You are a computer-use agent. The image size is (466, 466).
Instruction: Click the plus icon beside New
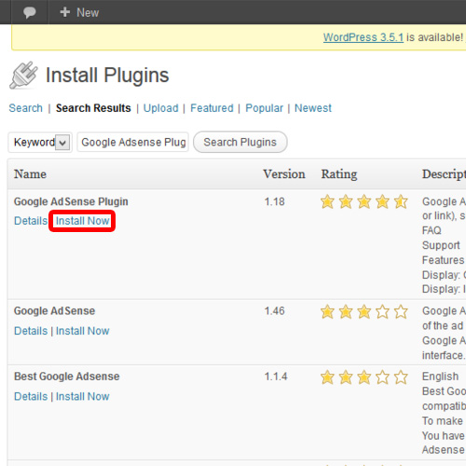[x=65, y=12]
